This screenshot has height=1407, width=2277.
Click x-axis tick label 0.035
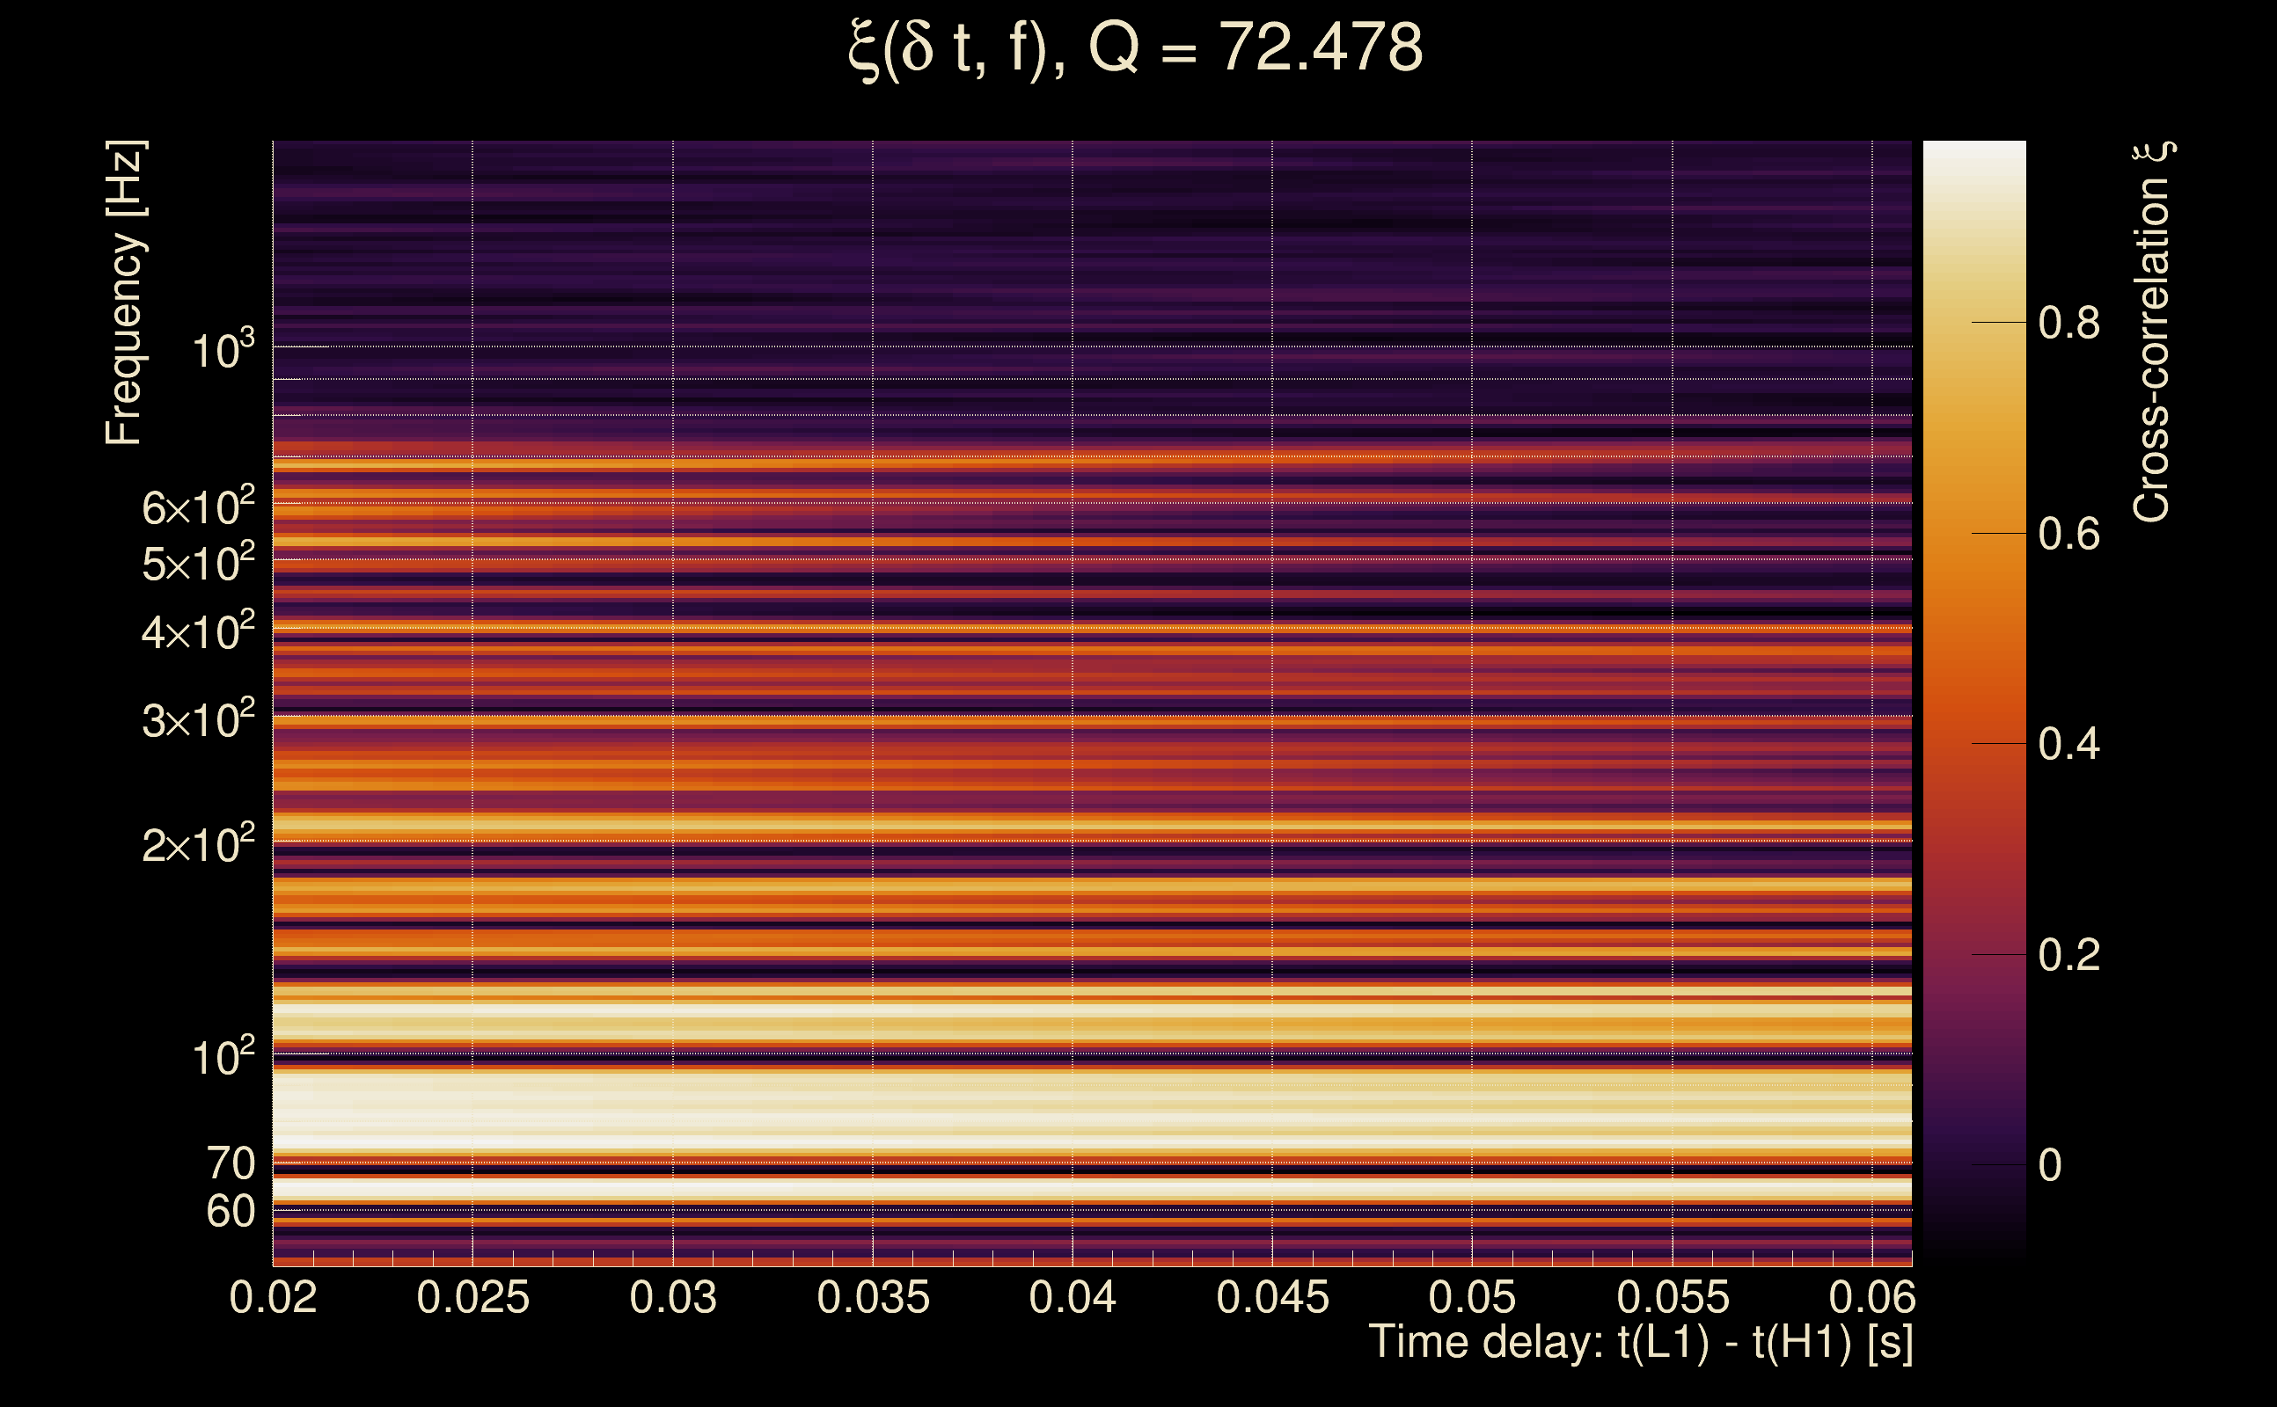(x=872, y=1297)
